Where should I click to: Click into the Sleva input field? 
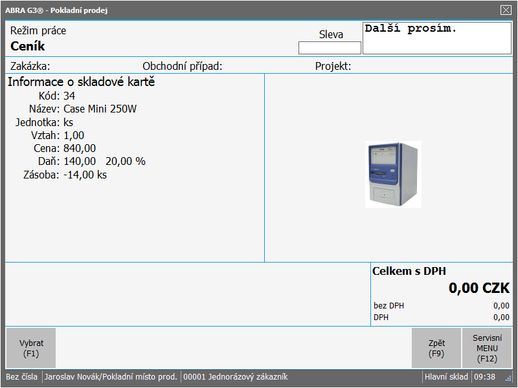[x=330, y=48]
